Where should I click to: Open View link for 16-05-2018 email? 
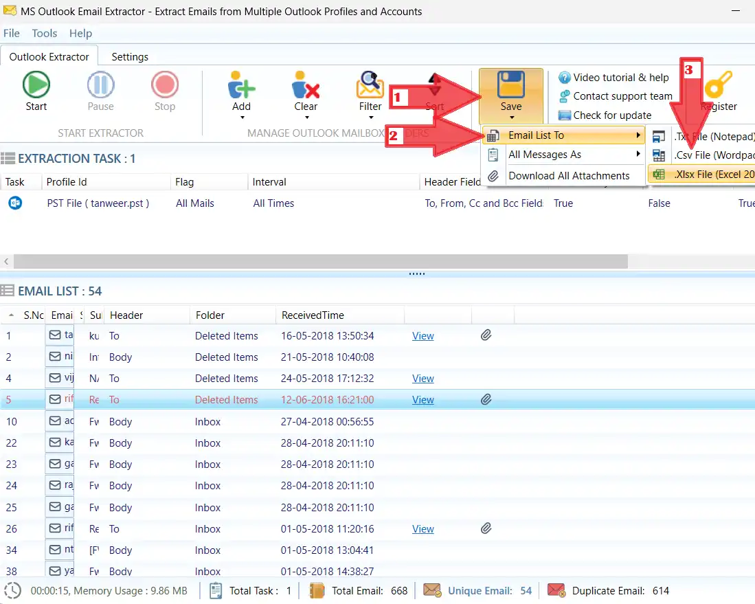coord(422,336)
